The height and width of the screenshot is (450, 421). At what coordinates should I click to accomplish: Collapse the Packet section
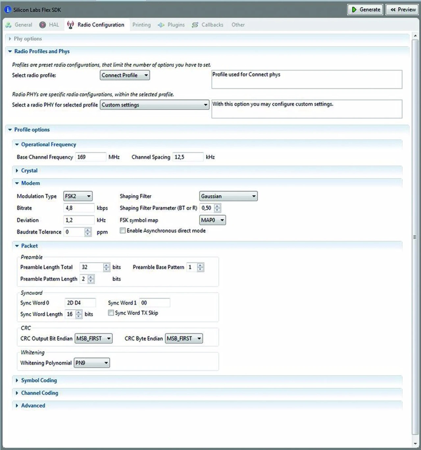(17, 246)
